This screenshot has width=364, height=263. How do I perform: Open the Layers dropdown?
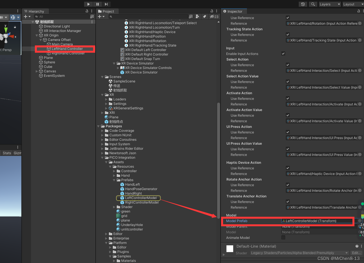(330, 4)
